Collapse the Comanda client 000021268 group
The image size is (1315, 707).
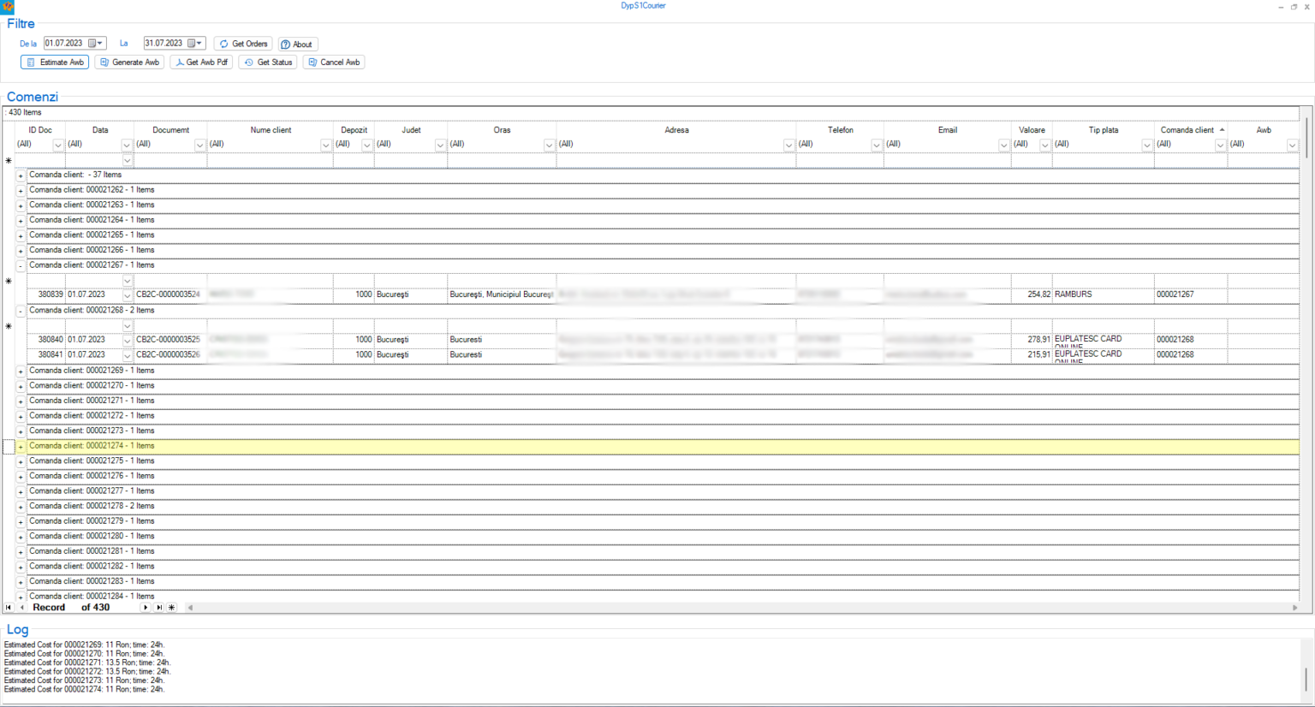point(20,310)
